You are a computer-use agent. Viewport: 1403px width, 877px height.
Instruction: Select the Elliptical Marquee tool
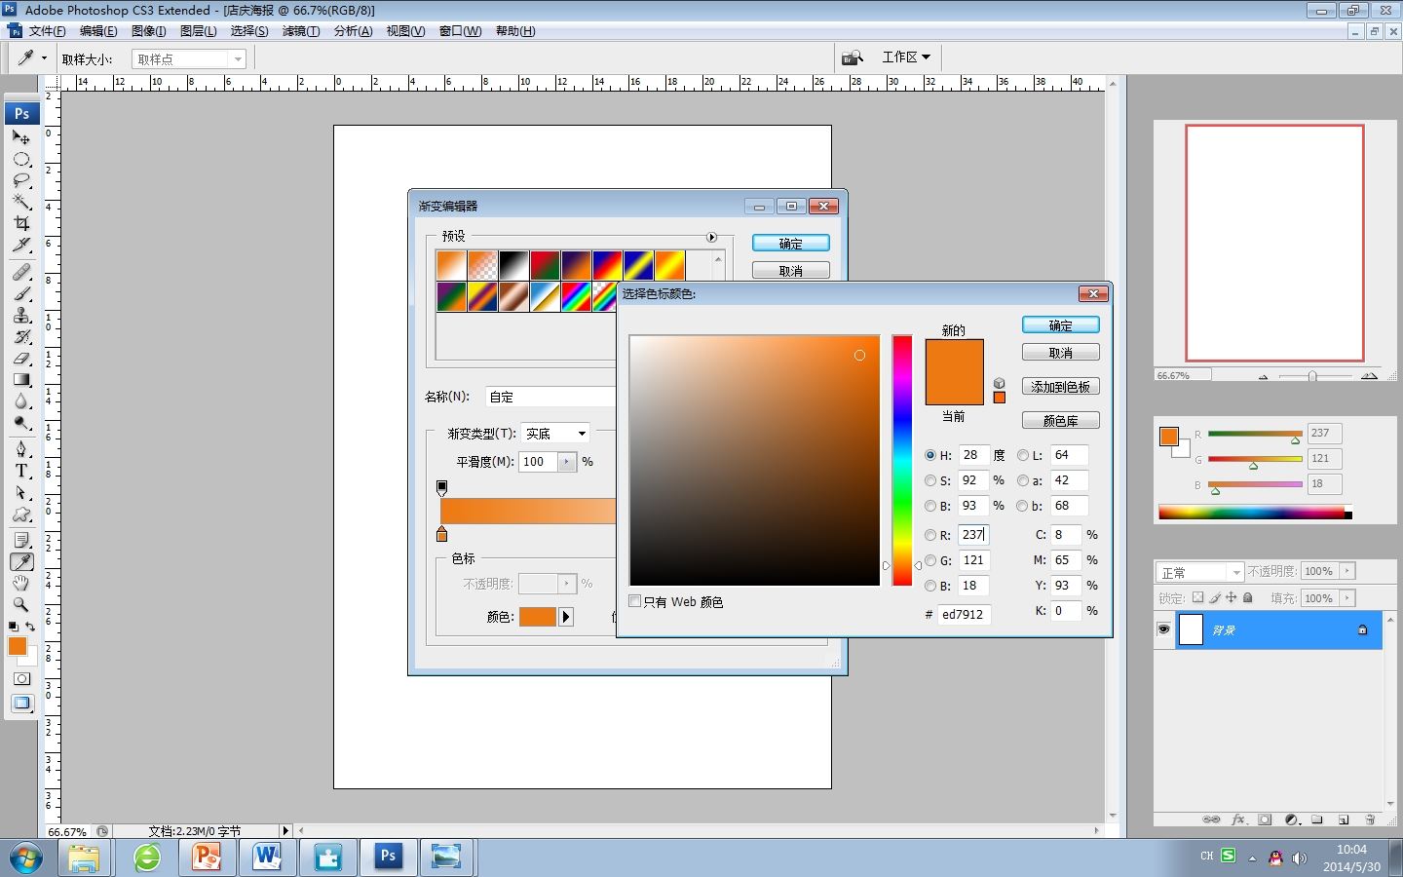(21, 159)
